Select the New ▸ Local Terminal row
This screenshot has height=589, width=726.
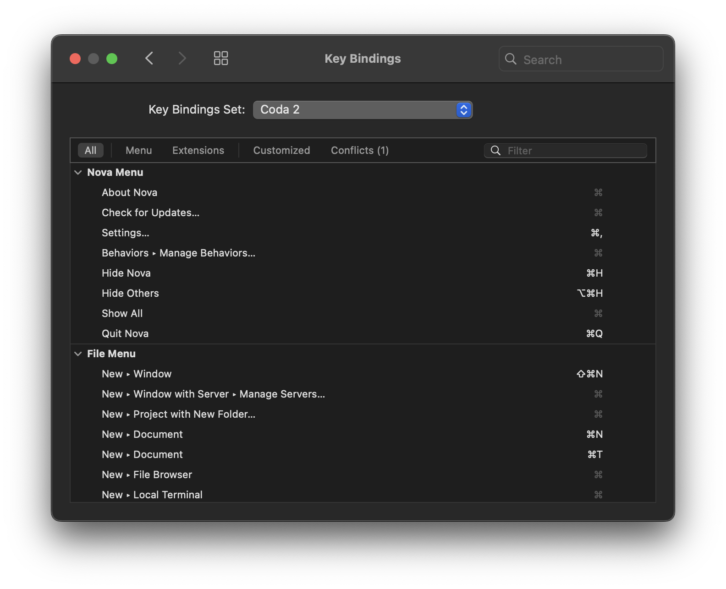[363, 494]
